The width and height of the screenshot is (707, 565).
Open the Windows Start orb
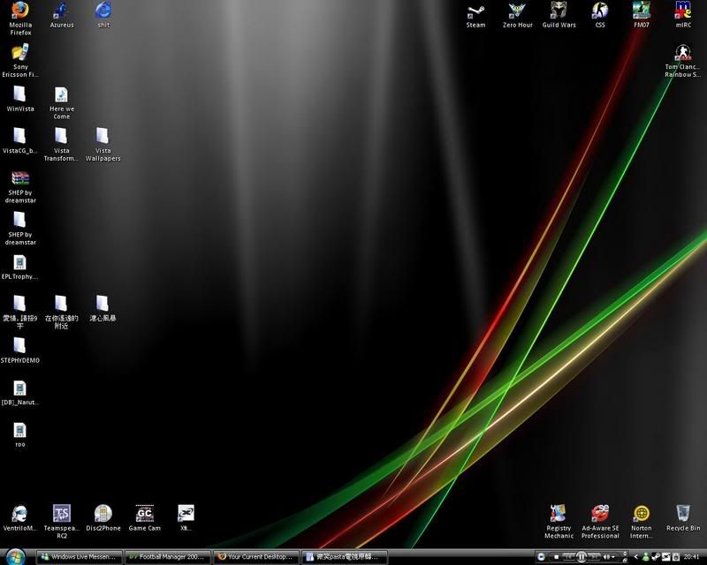point(15,557)
